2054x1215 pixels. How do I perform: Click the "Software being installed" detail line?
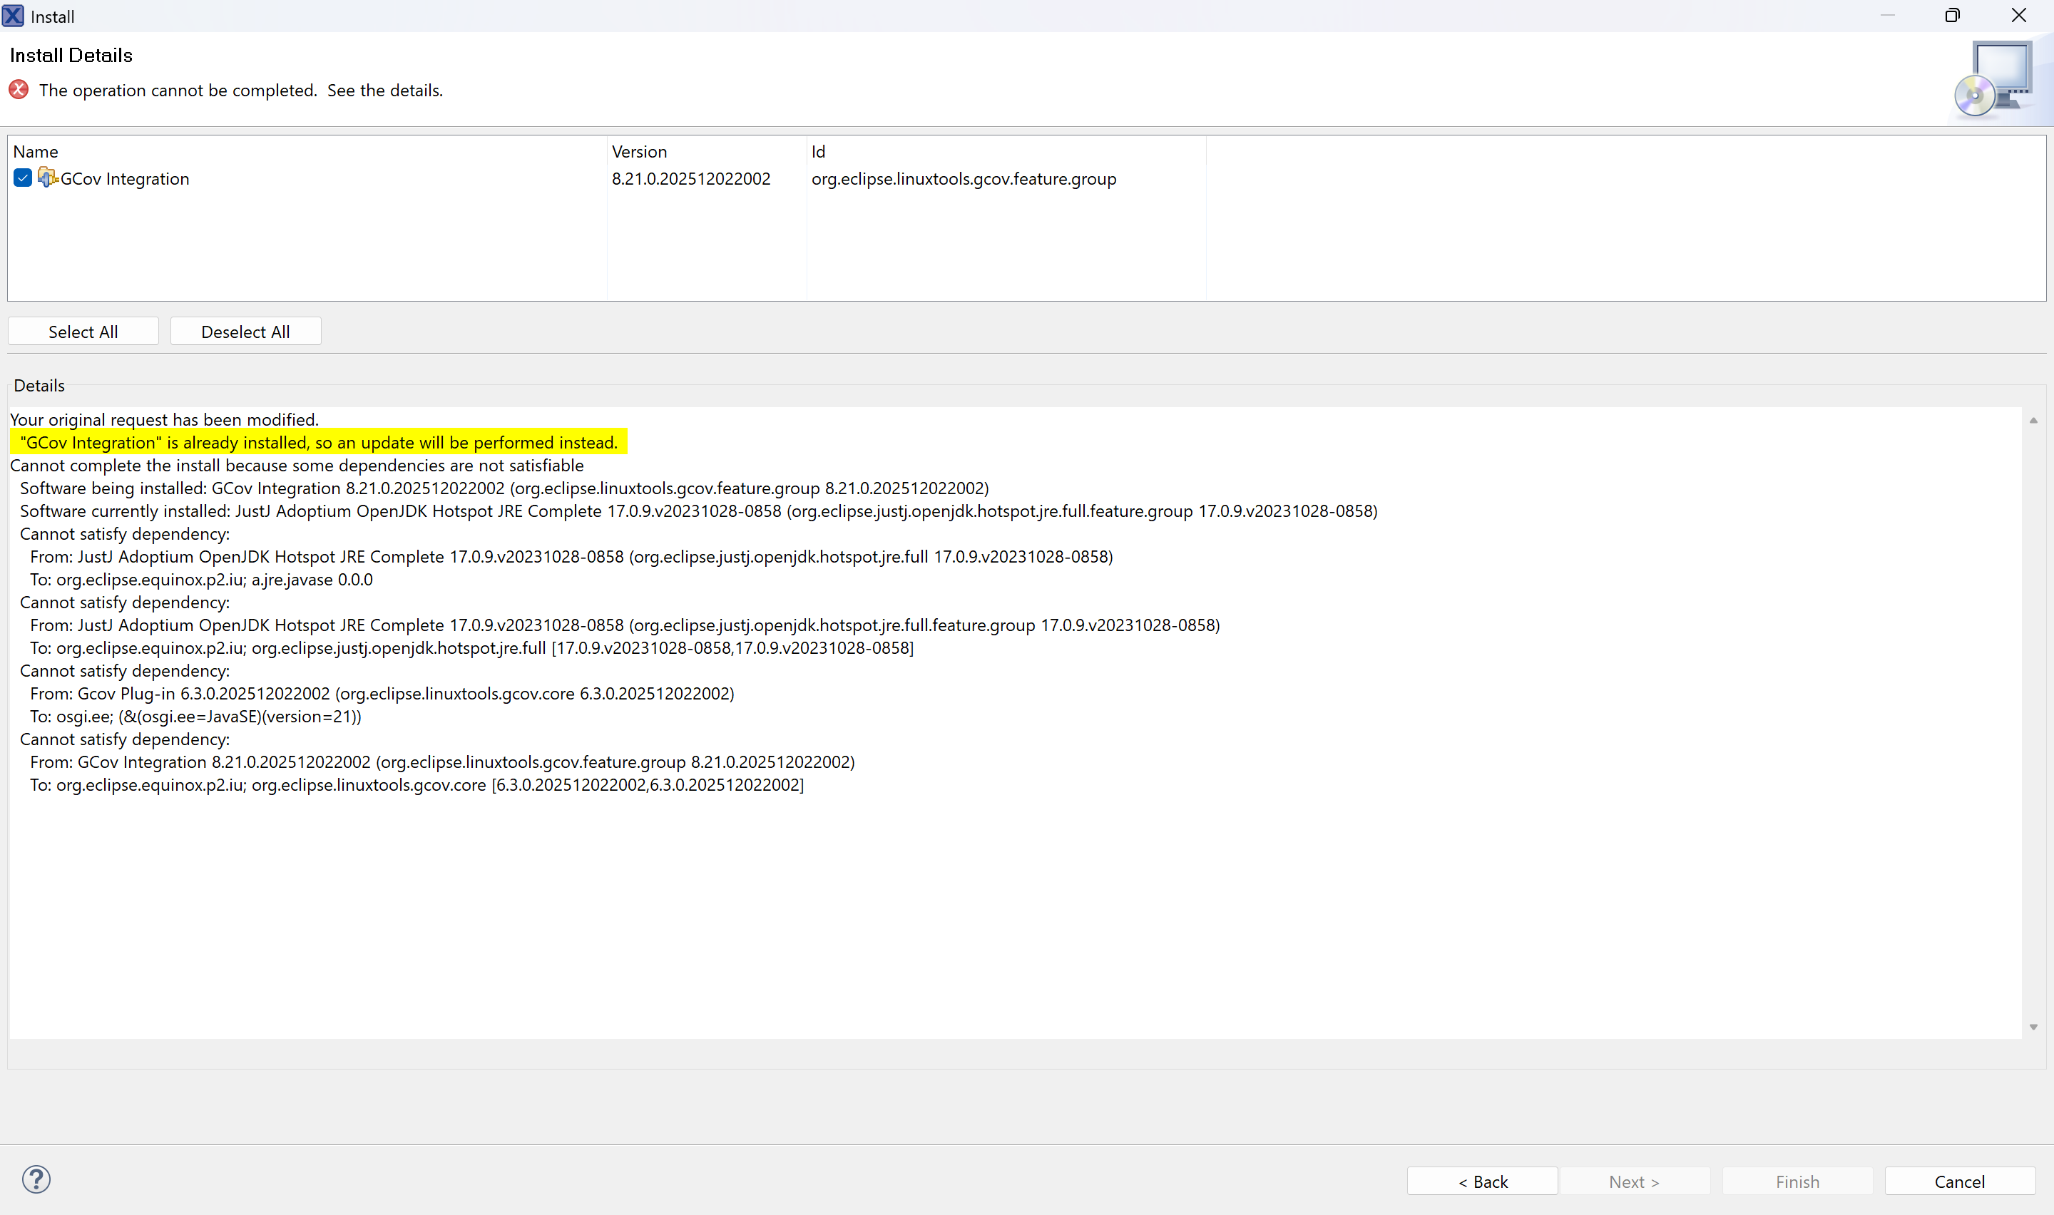coord(504,488)
